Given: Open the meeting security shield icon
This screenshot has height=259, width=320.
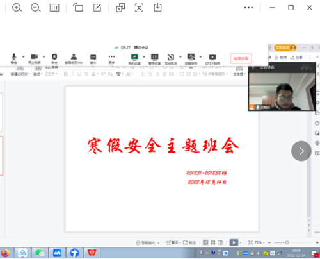Looking at the screenshot, I should coord(54,58).
